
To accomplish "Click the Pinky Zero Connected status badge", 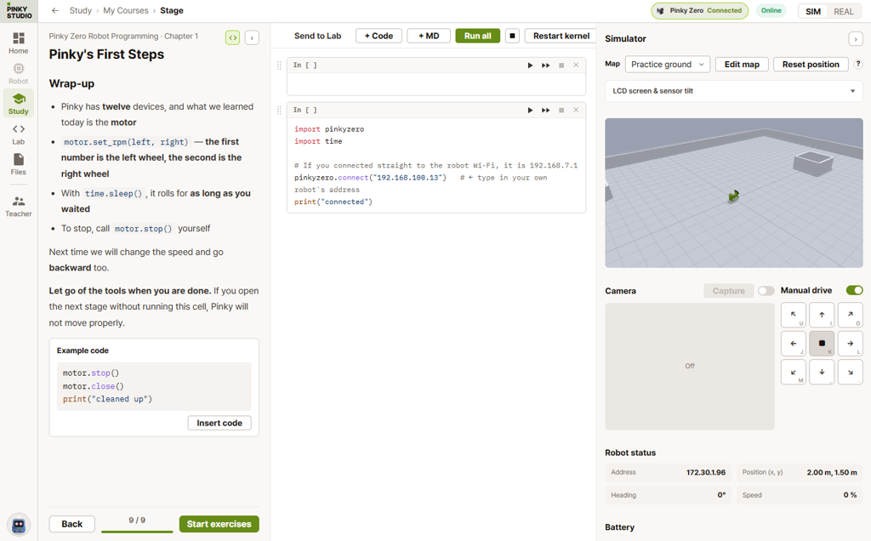I will (x=699, y=10).
